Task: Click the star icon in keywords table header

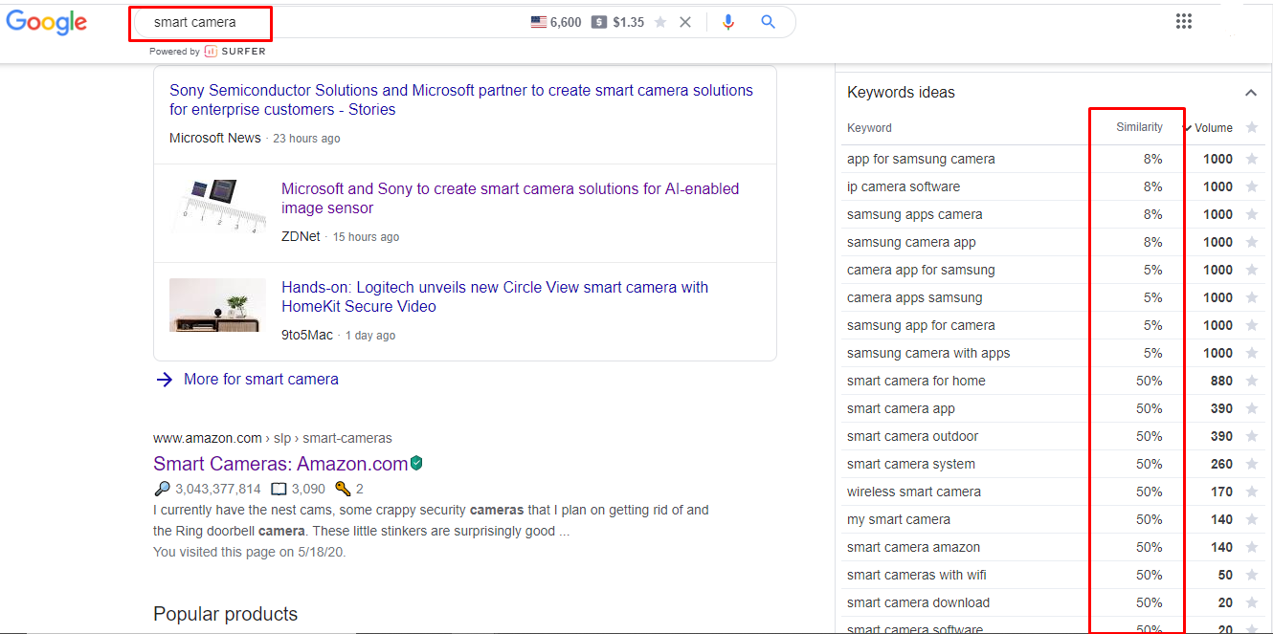Action: coord(1252,127)
